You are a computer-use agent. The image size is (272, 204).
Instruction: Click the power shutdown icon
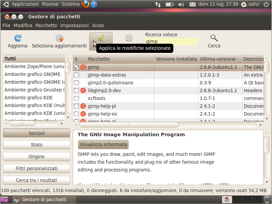coord(266,4)
